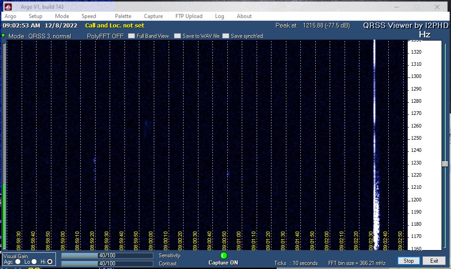Click the 09:02:53 AM clock display
The image size is (451, 269).
21,25
